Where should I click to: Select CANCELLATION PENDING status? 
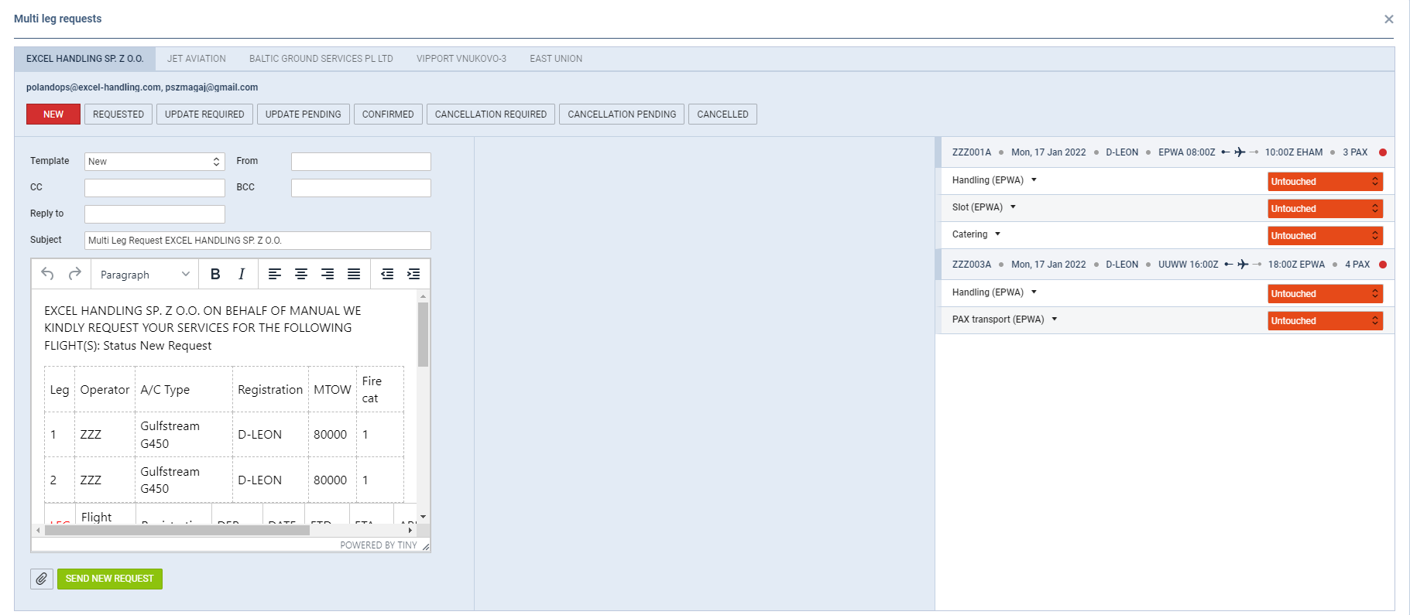click(622, 114)
